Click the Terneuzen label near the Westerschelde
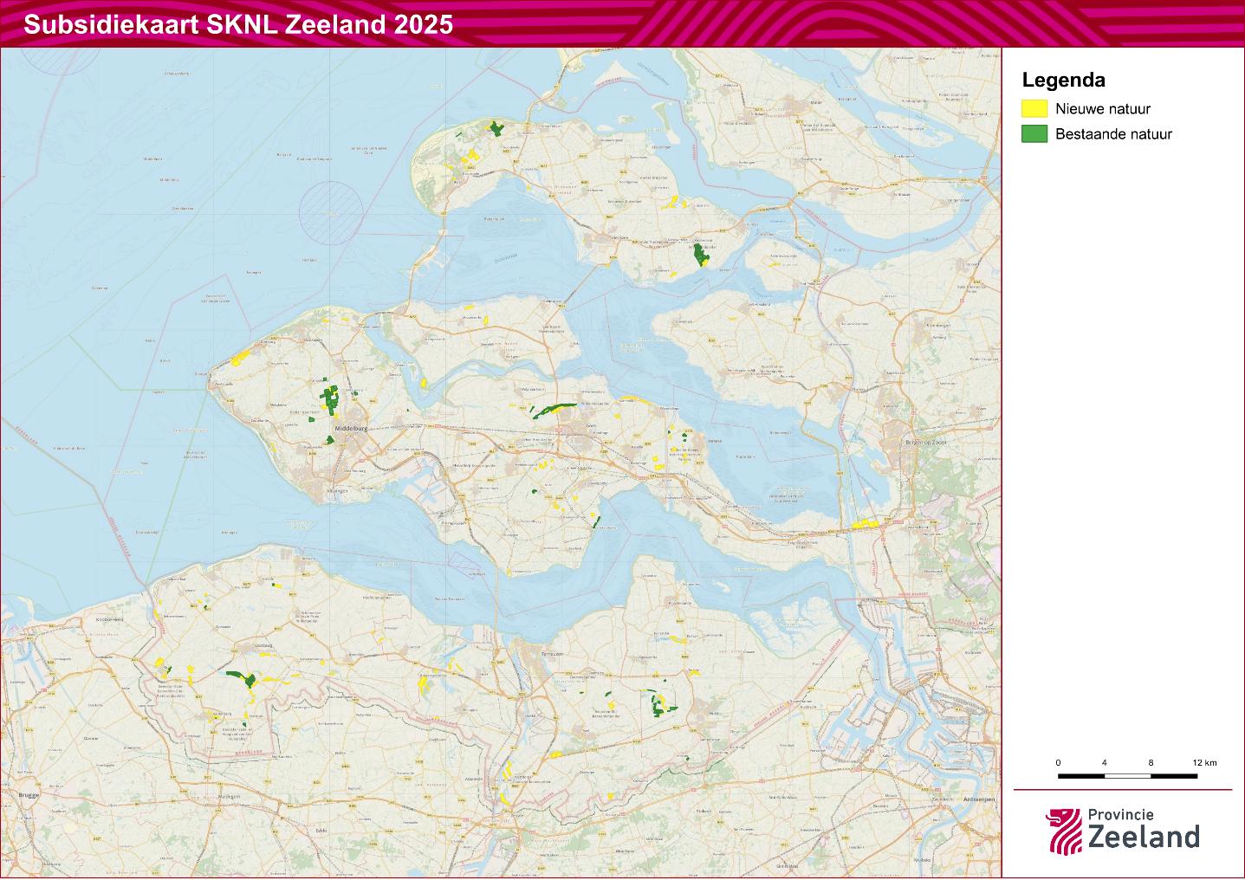The image size is (1245, 880). [x=553, y=654]
